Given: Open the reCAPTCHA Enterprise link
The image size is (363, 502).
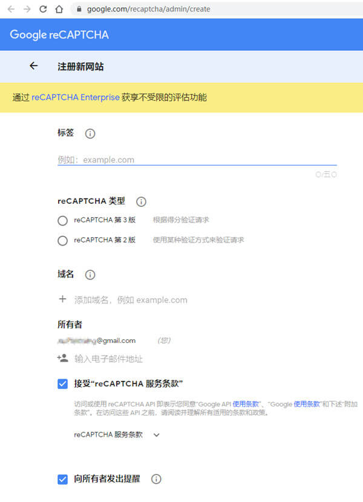Looking at the screenshot, I should [x=76, y=97].
